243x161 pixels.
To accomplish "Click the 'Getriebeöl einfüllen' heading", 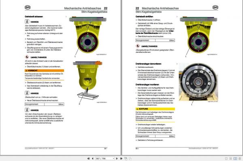I will coord(144,17).
